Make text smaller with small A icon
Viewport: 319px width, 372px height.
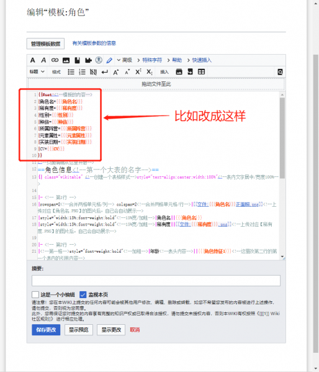pyautogui.click(x=127, y=72)
